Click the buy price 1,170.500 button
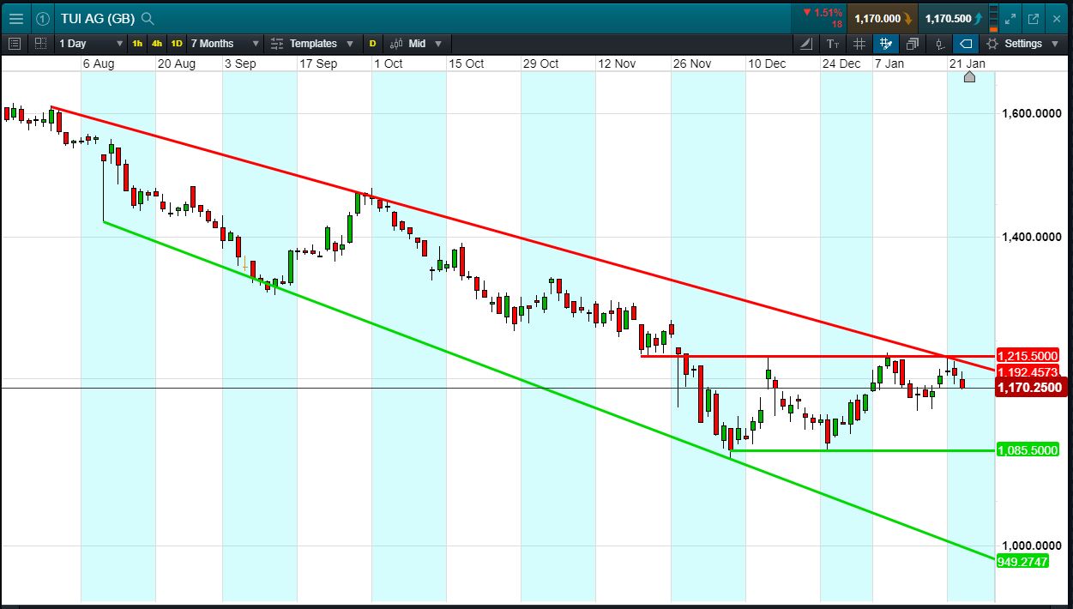Screen dimensions: 1073x609 pyautogui.click(x=954, y=18)
